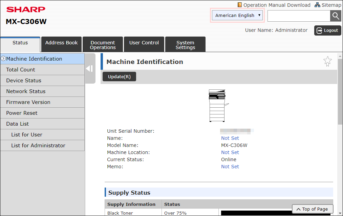Click the printer machine image
This screenshot has height=216, width=343.
pyautogui.click(x=218, y=105)
